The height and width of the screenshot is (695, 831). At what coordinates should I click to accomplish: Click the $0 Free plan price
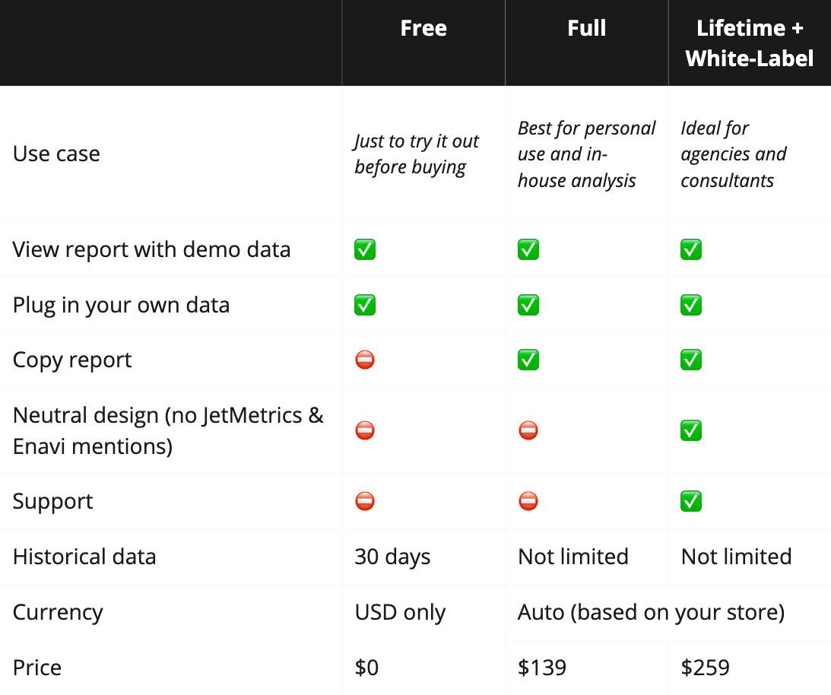pyautogui.click(x=366, y=668)
